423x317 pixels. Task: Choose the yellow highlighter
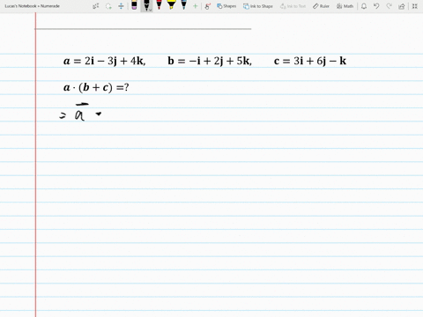point(171,5)
